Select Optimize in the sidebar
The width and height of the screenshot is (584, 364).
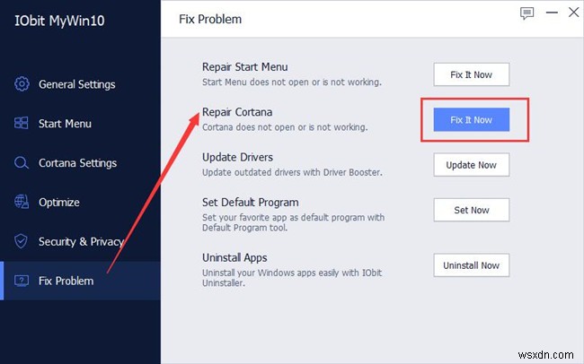58,203
